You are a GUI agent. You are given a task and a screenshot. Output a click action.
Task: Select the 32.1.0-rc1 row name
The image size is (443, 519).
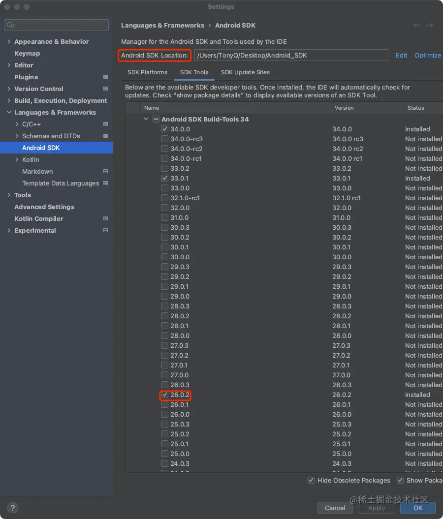point(185,198)
